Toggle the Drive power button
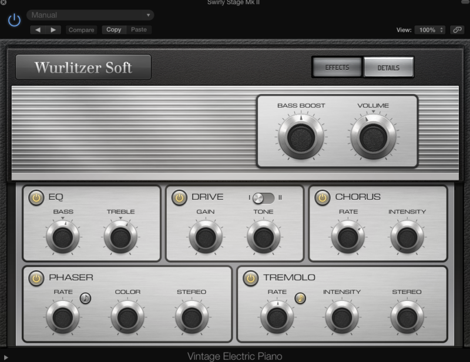The width and height of the screenshot is (470, 362). (179, 197)
